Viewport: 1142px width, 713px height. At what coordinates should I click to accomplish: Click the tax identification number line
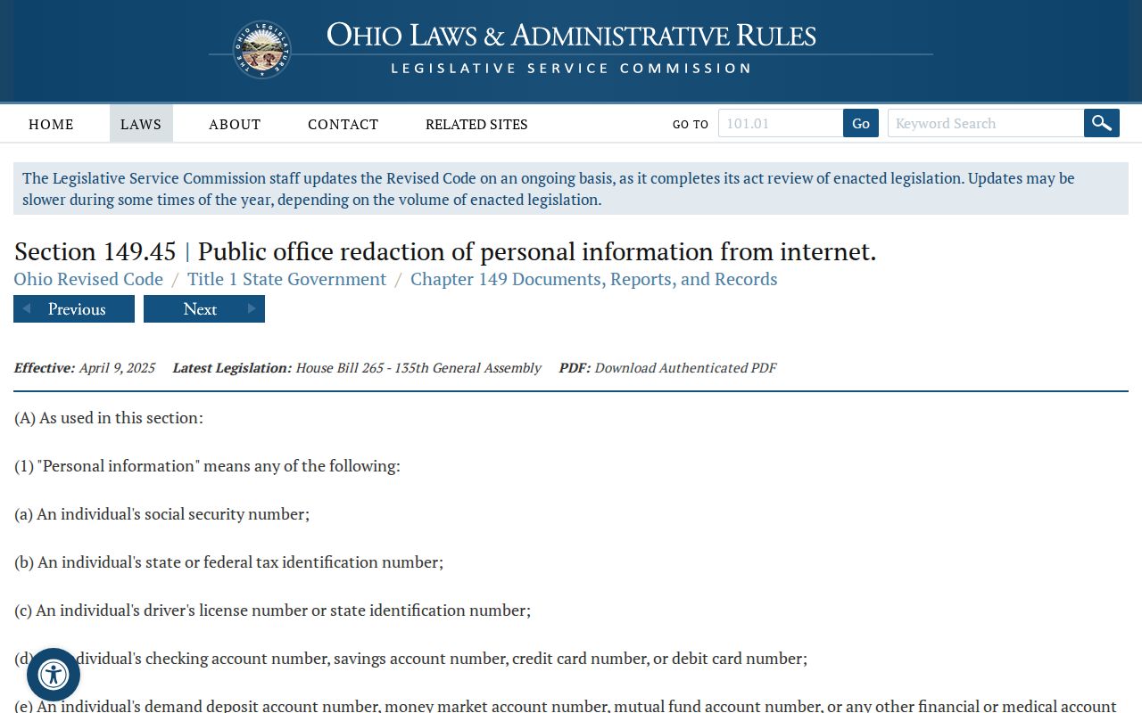(x=228, y=562)
